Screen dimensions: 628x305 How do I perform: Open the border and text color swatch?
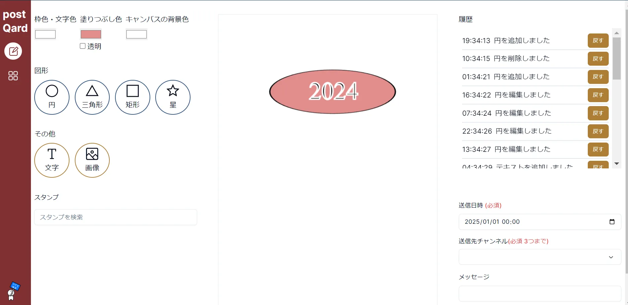click(46, 34)
